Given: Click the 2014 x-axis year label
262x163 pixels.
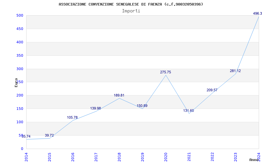Looking at the screenshot, I should tap(26, 157).
